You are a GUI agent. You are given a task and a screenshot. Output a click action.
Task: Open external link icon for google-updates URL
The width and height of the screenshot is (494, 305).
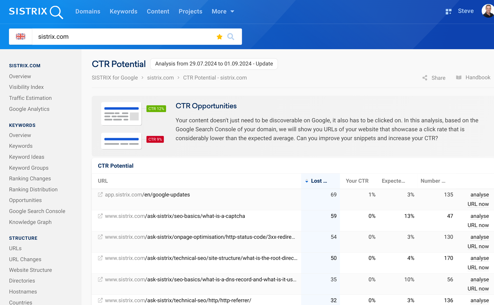point(100,195)
